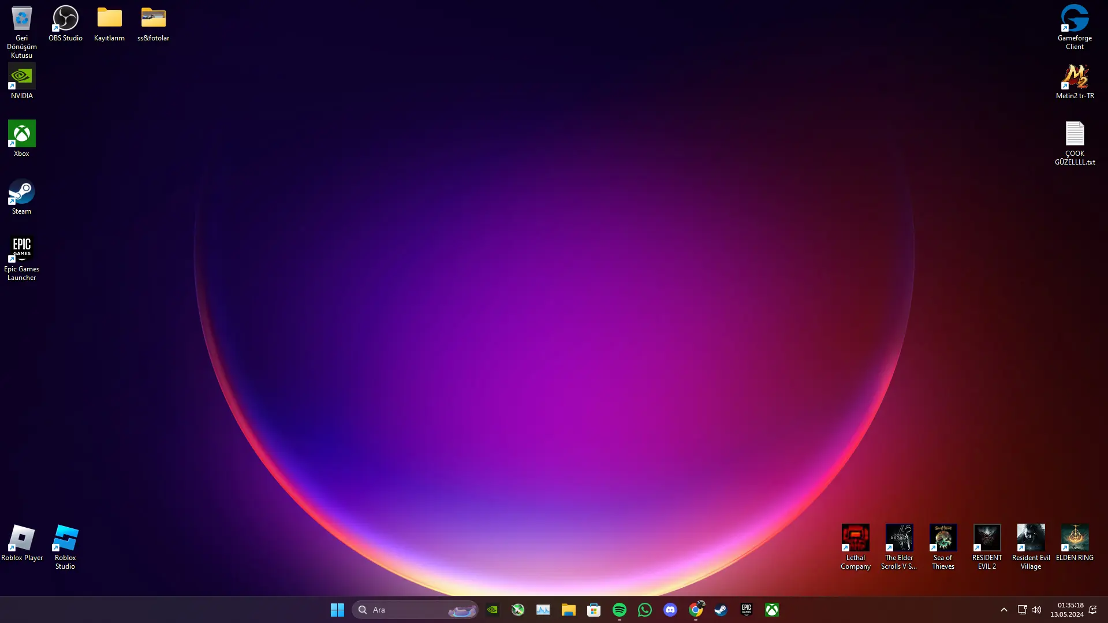Select the ss&fotolar folder icon
Screen dimensions: 1108x623
coord(153,24)
